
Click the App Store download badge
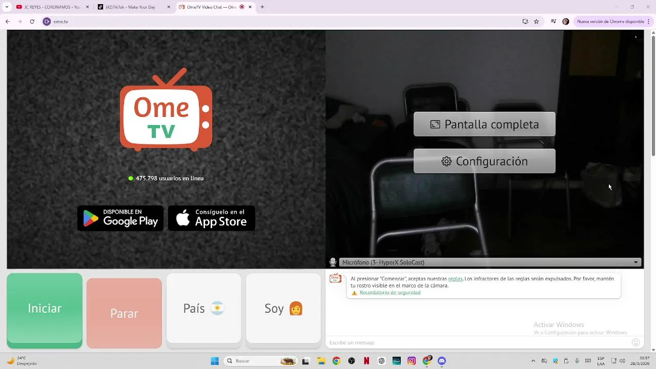tap(212, 218)
